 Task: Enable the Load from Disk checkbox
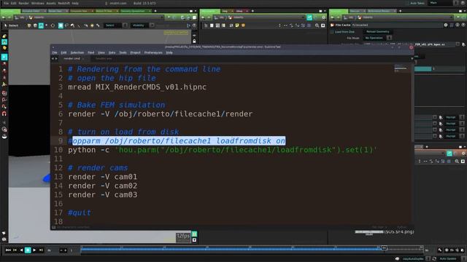tap(332, 32)
